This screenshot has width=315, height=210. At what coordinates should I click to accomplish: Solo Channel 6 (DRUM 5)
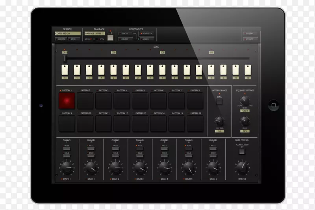coord(189,156)
